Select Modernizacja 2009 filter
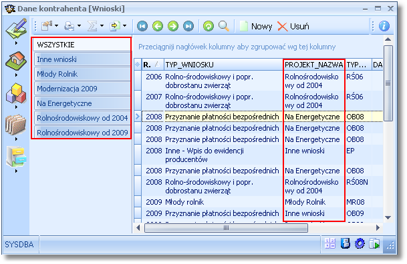Image resolution: width=407 pixels, height=264 pixels. (x=82, y=89)
